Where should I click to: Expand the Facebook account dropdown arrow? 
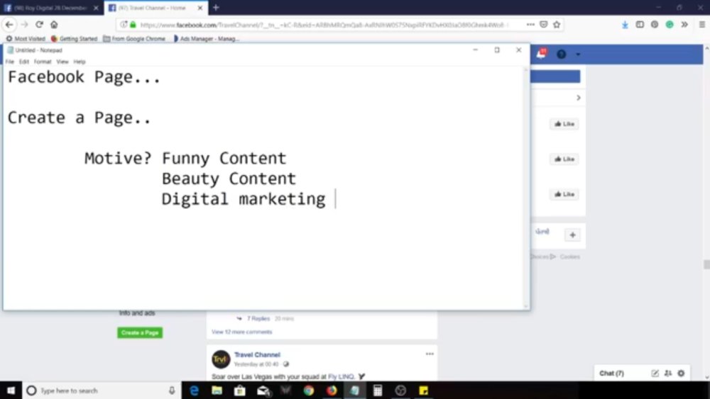click(578, 55)
